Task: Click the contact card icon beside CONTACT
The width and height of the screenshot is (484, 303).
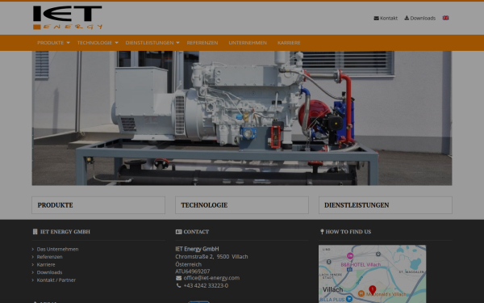Action: [178, 232]
